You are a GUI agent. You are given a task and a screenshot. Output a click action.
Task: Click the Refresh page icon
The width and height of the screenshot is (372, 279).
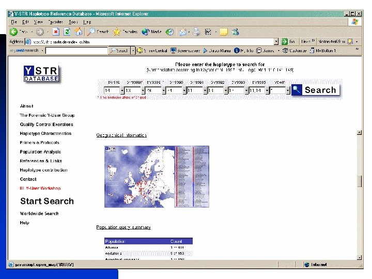(67, 32)
